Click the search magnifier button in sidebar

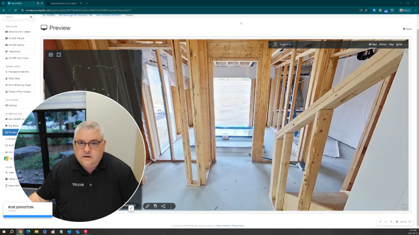tap(31, 17)
